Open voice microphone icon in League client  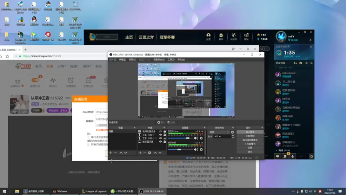tap(293, 156)
